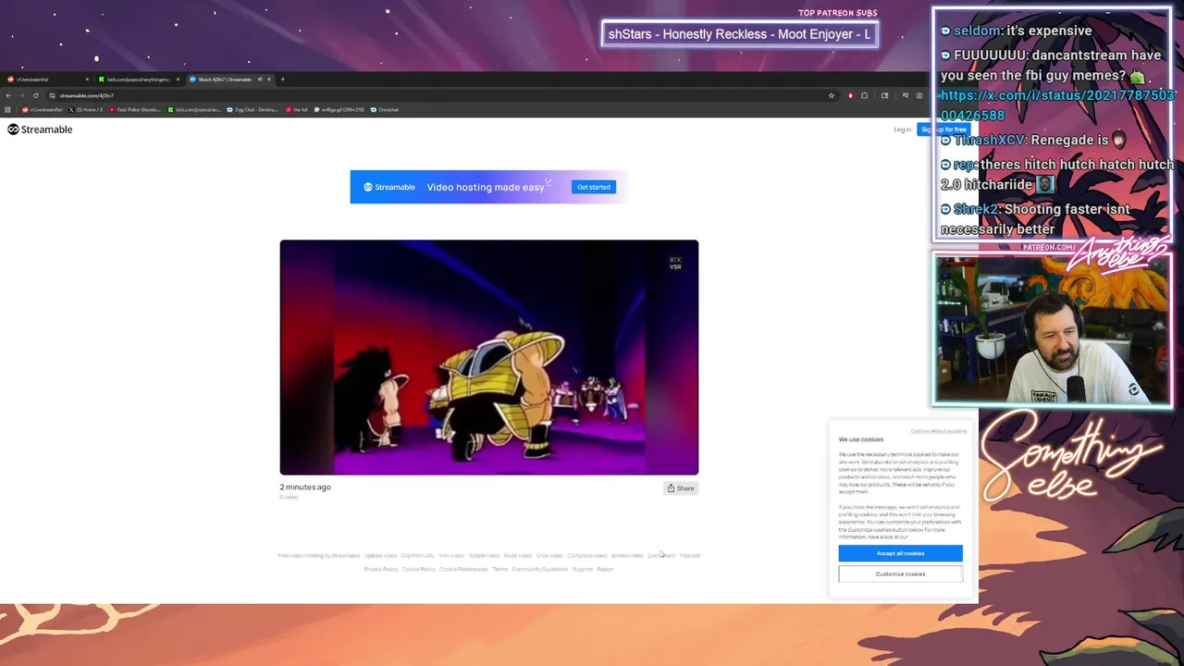This screenshot has width=1184, height=666.
Task: Open Trim video footer link
Action: point(451,556)
